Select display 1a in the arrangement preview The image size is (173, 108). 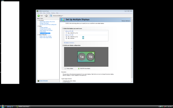pyautogui.click(x=82, y=57)
